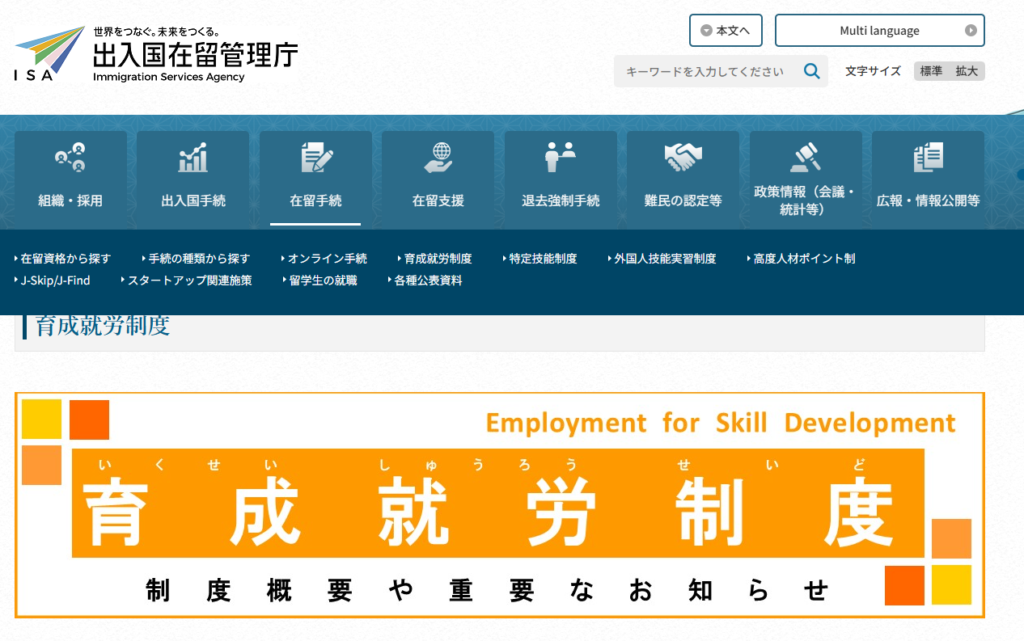
Task: Click the keyword search input field
Action: point(705,71)
